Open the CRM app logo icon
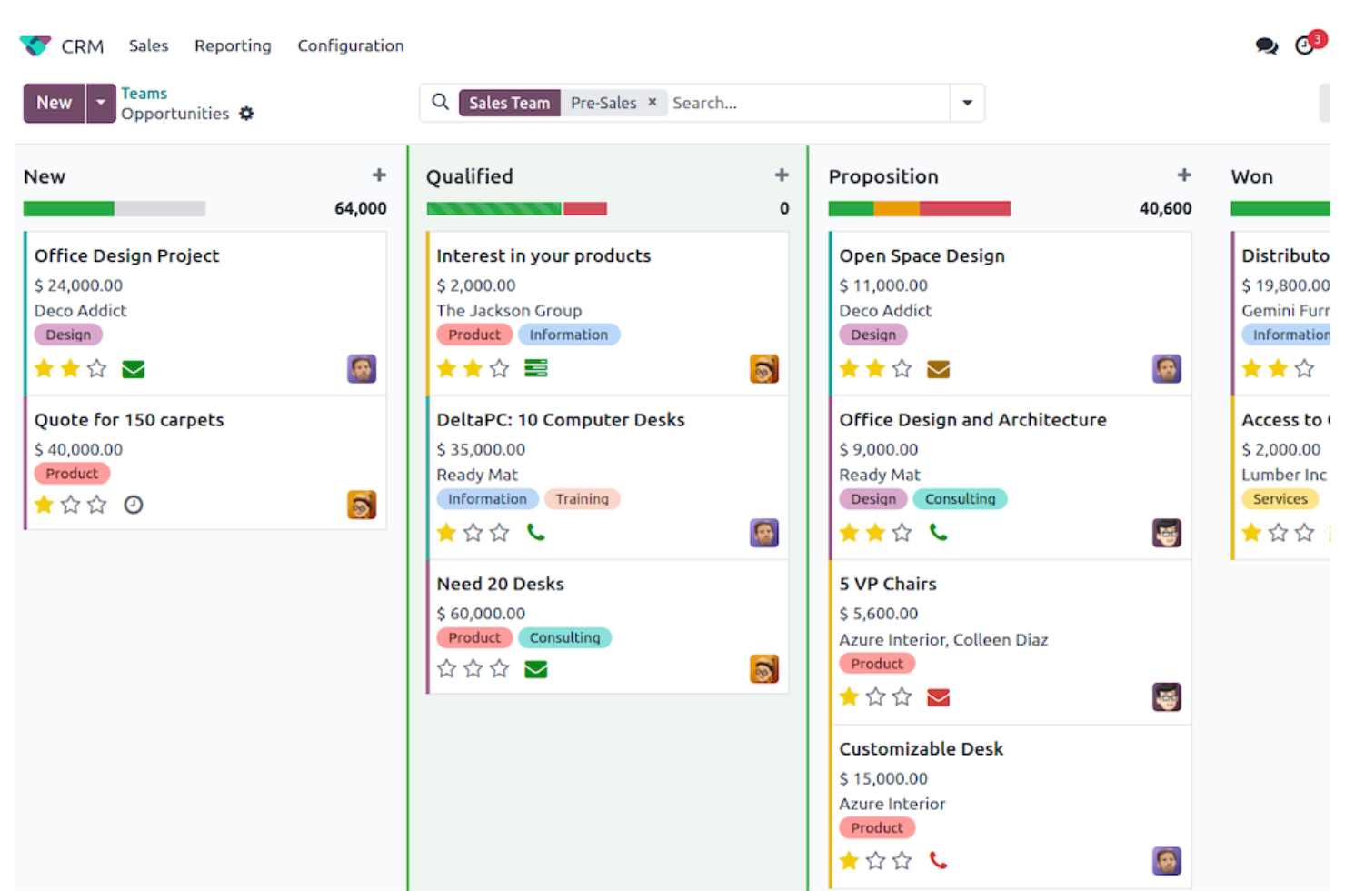1345x891 pixels. pyautogui.click(x=35, y=45)
